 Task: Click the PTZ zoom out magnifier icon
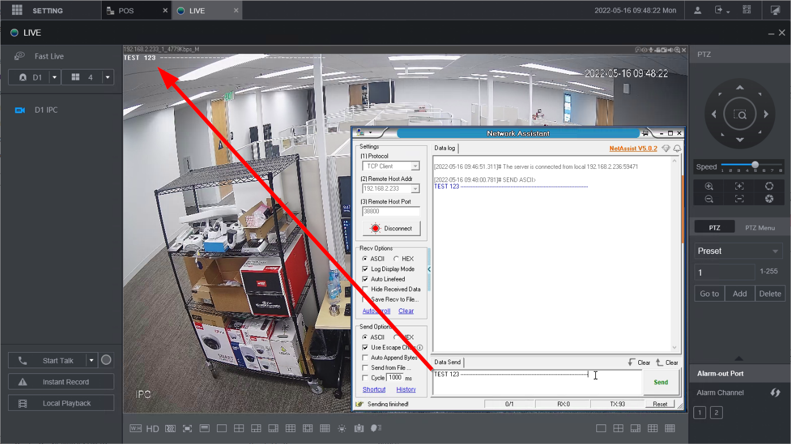(x=709, y=199)
